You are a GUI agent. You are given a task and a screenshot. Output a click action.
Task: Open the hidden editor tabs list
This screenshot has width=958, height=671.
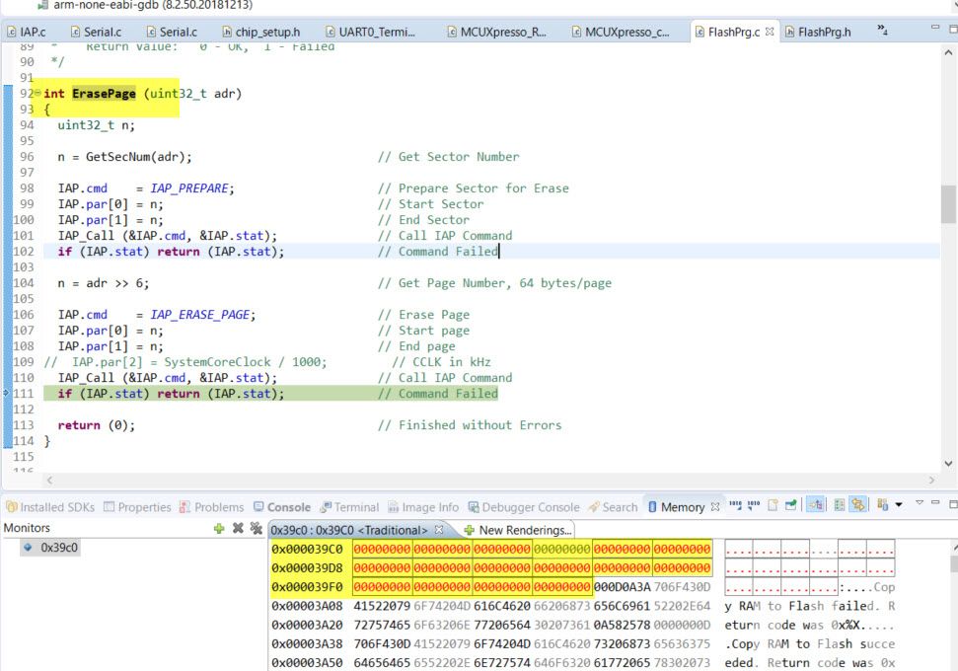(882, 32)
